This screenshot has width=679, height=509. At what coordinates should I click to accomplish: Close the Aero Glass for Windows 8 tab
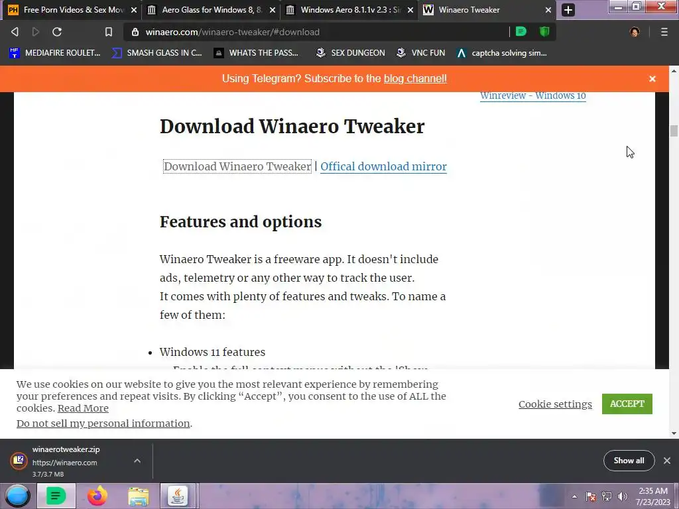(273, 9)
